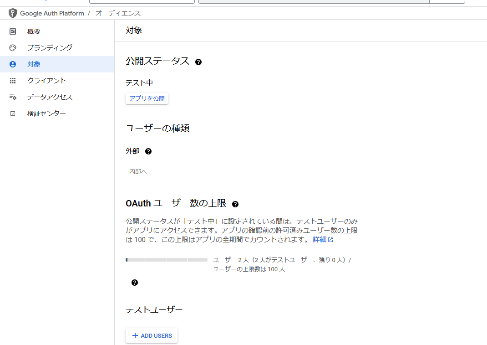The height and width of the screenshot is (345, 487).
Task: Click the 対象 person icon in sidebar
Action: pyautogui.click(x=13, y=64)
